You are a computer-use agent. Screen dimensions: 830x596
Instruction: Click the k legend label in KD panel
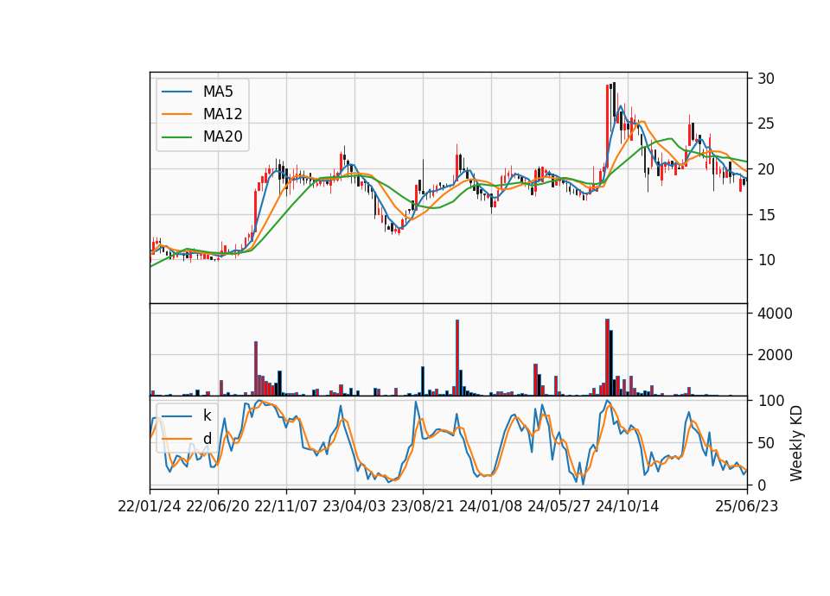click(x=207, y=415)
